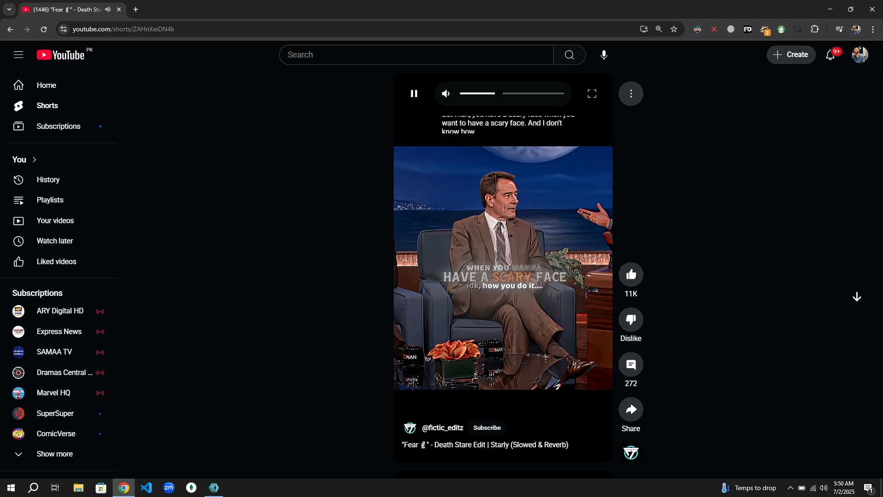Bookmark this page with star icon
883x497 pixels.
674,29
